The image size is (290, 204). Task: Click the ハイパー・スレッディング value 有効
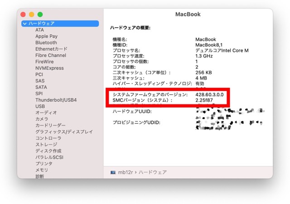(x=200, y=84)
